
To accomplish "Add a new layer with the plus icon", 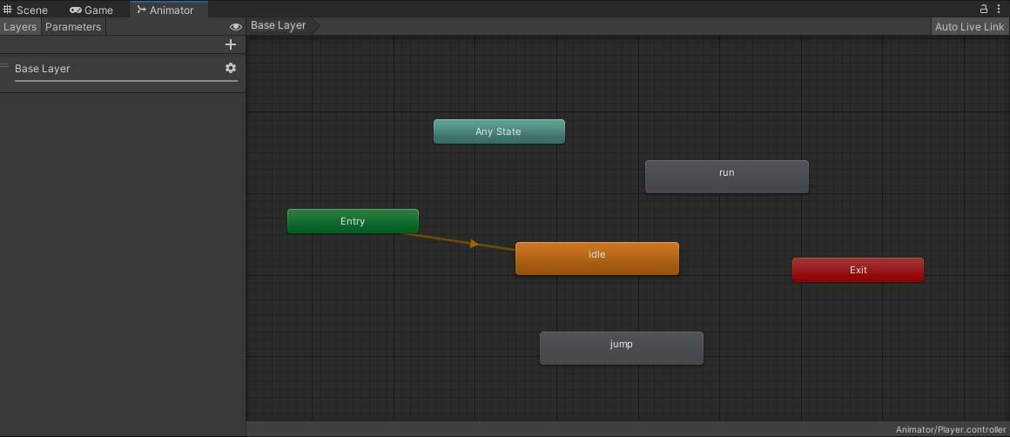I will pyautogui.click(x=231, y=44).
